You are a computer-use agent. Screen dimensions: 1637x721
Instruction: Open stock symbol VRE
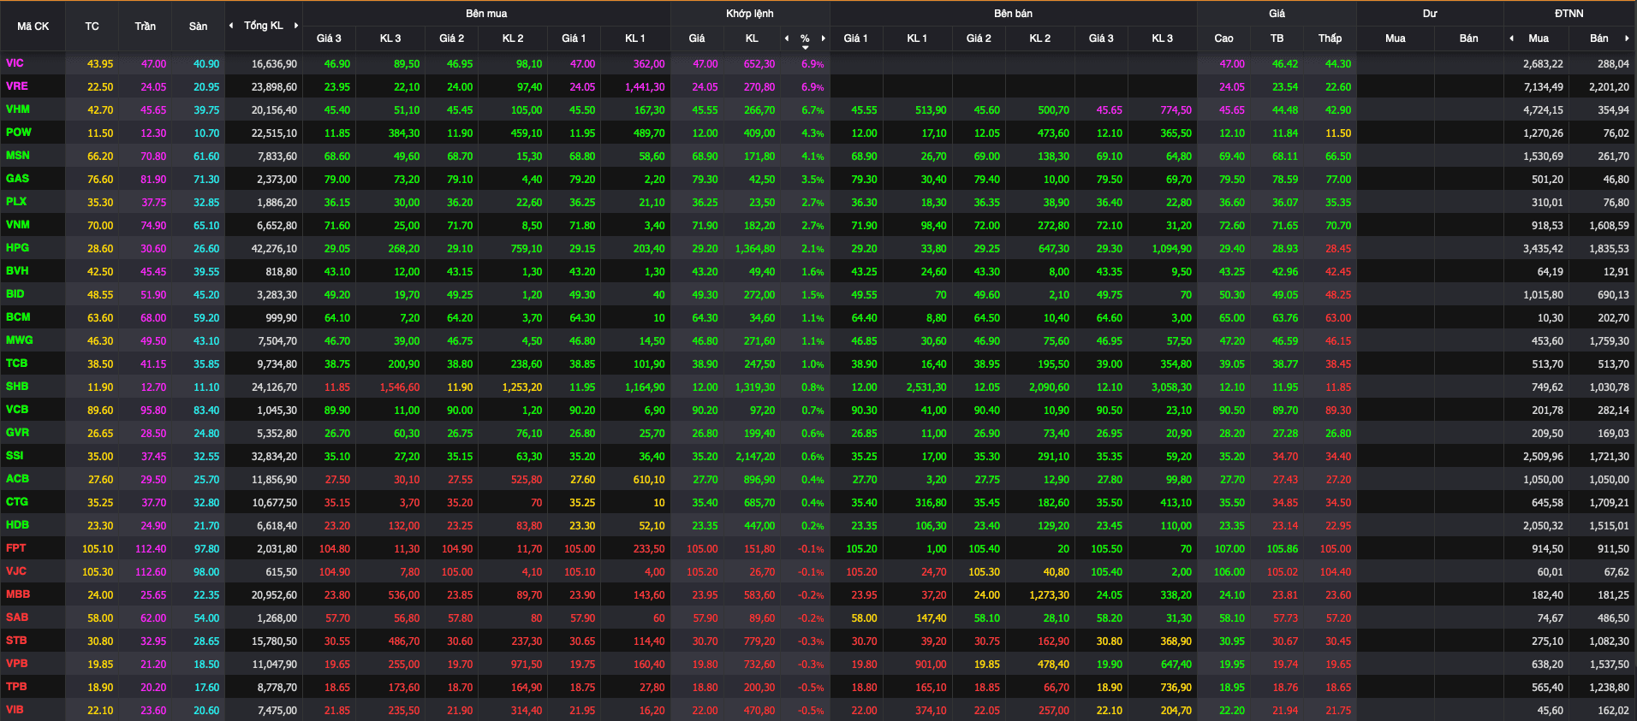[x=16, y=86]
